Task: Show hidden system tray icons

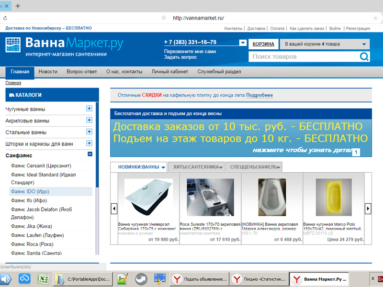Action: (x=373, y=278)
